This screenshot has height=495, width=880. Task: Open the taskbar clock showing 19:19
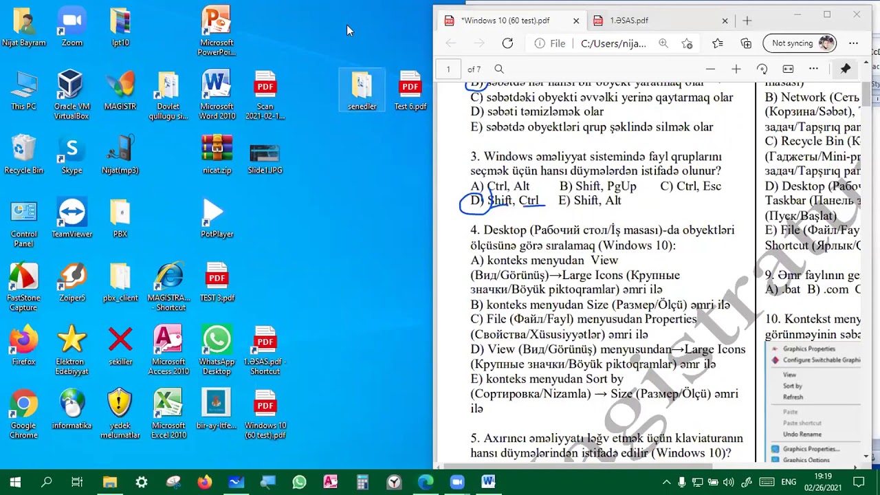tap(823, 482)
